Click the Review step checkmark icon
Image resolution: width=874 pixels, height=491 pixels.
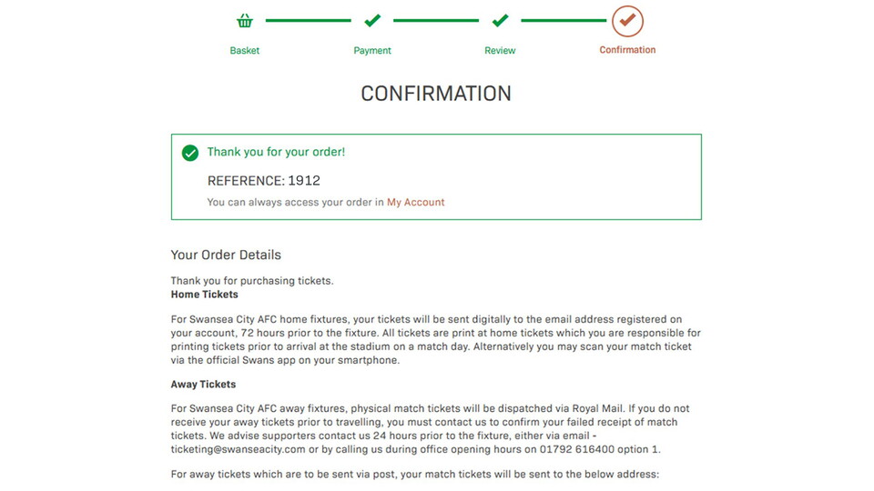click(x=500, y=21)
